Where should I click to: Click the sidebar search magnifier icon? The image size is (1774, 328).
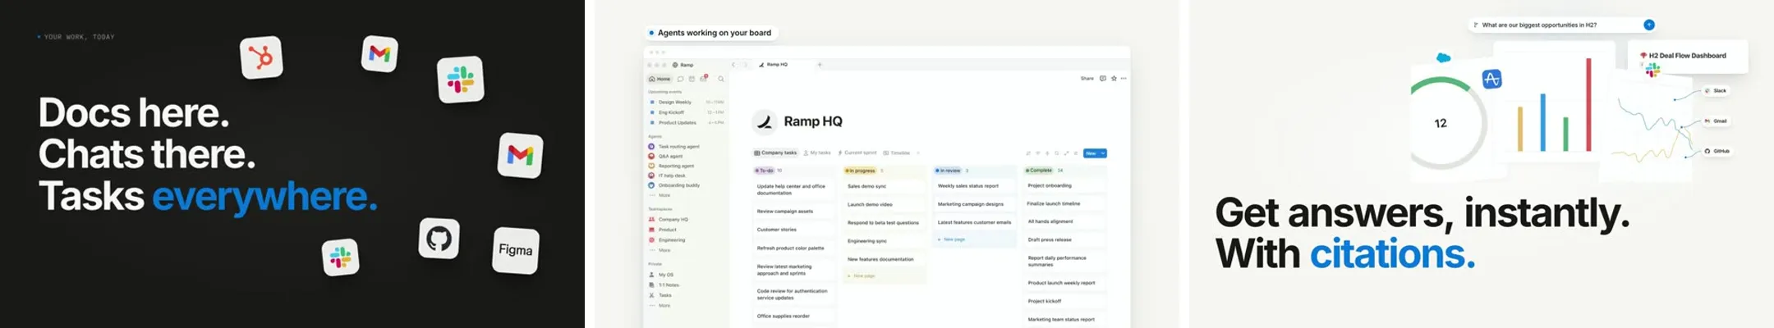tap(721, 79)
